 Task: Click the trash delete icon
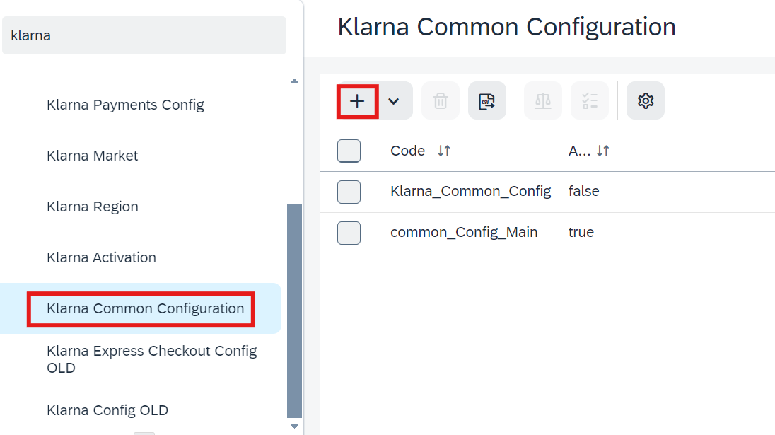(x=441, y=101)
